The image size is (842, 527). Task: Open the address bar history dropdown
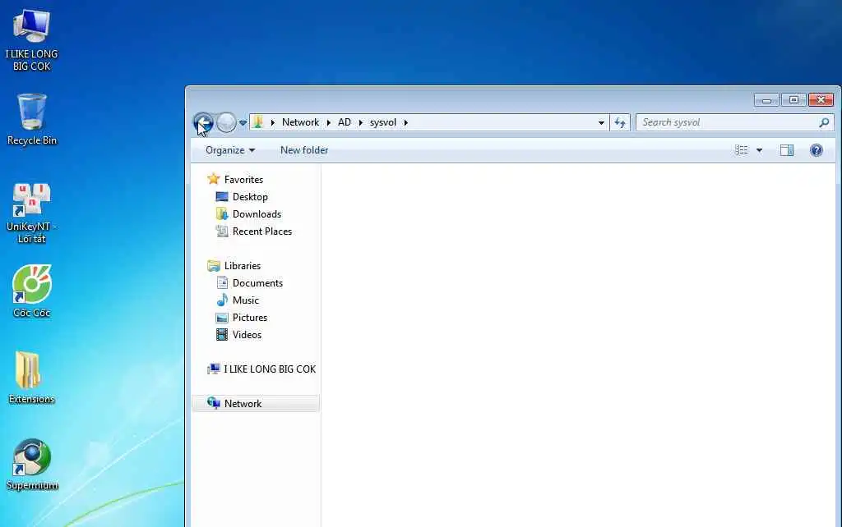point(601,123)
